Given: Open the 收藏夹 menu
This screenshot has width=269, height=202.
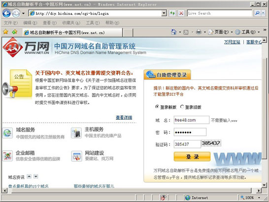Looking at the screenshot, I should click(x=71, y=23).
